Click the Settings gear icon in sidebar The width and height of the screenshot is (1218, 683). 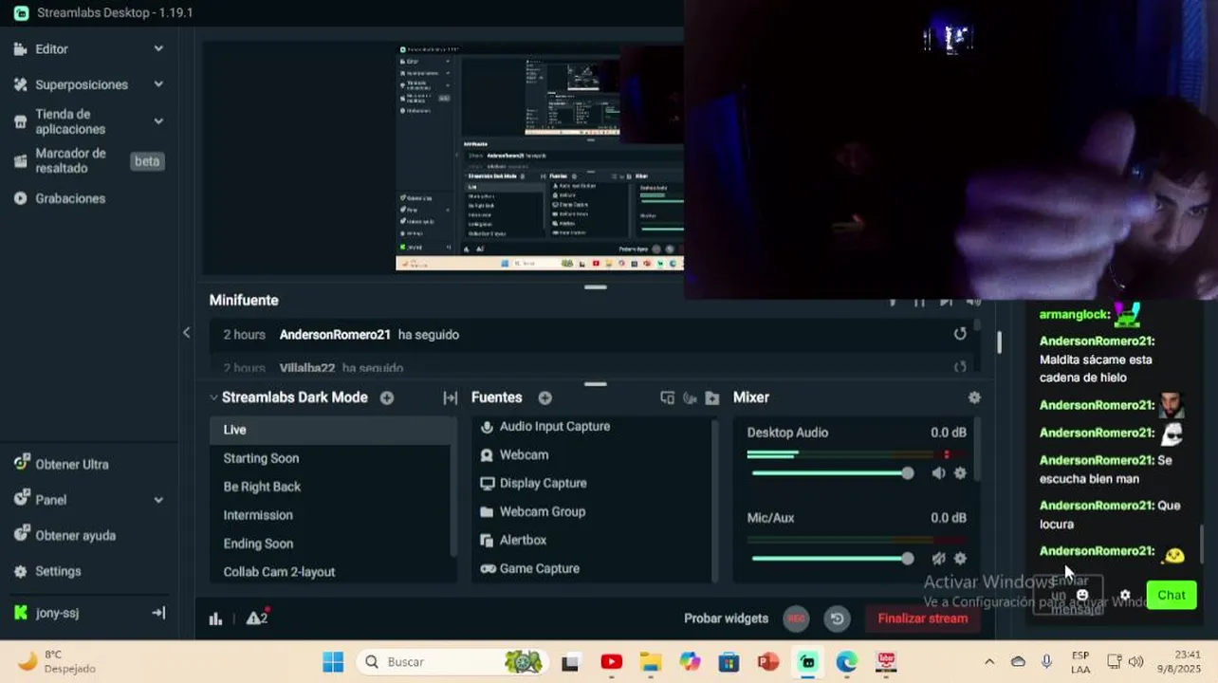point(20,571)
